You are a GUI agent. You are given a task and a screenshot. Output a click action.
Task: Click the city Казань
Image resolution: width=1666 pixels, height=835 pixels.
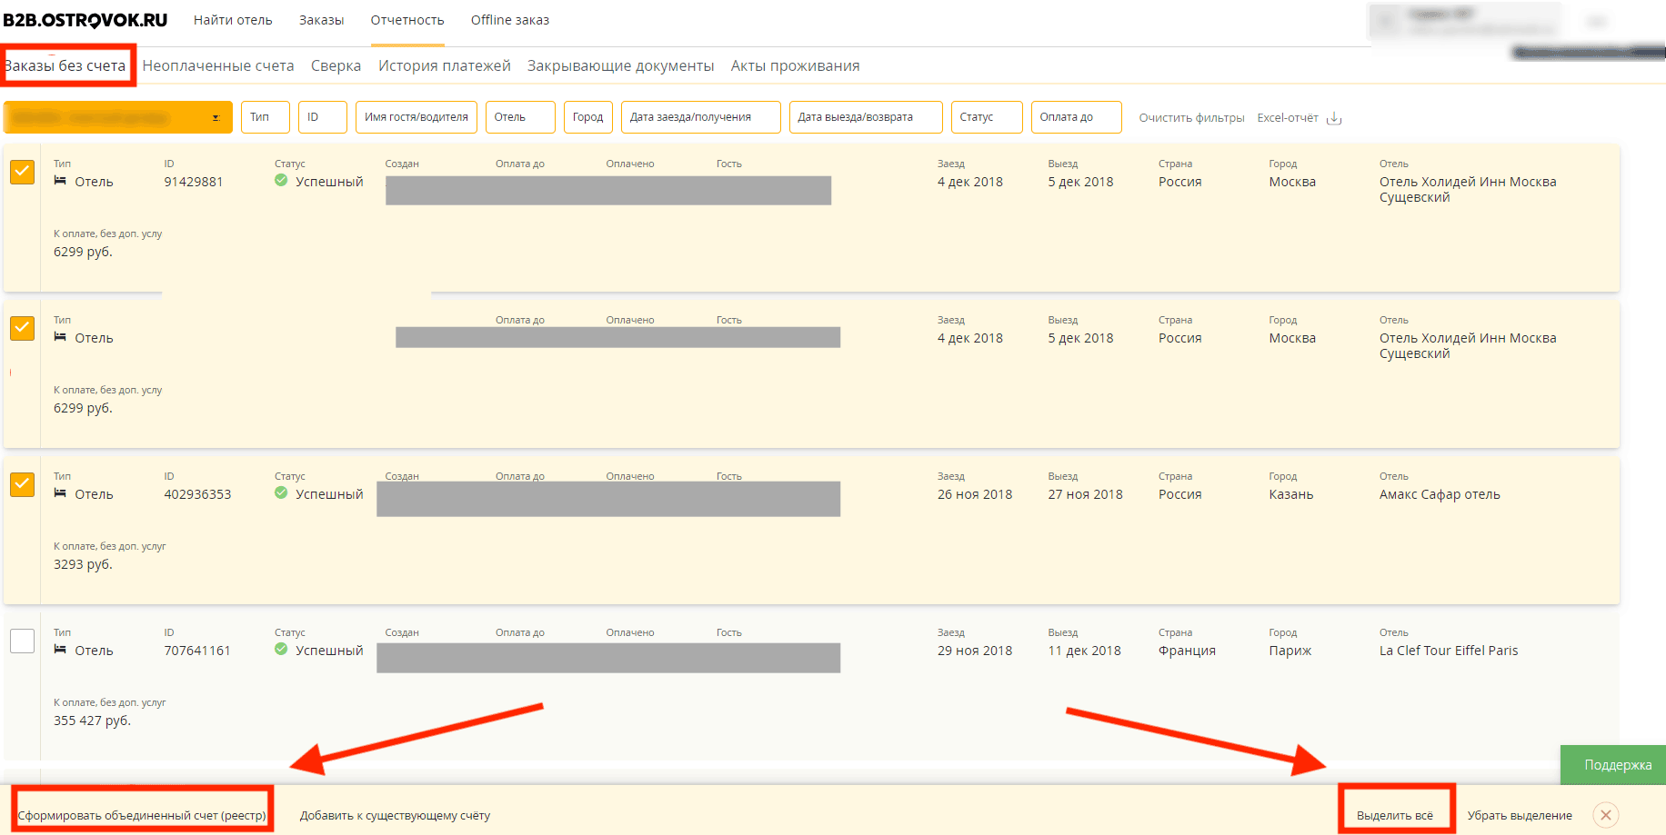click(x=1291, y=494)
